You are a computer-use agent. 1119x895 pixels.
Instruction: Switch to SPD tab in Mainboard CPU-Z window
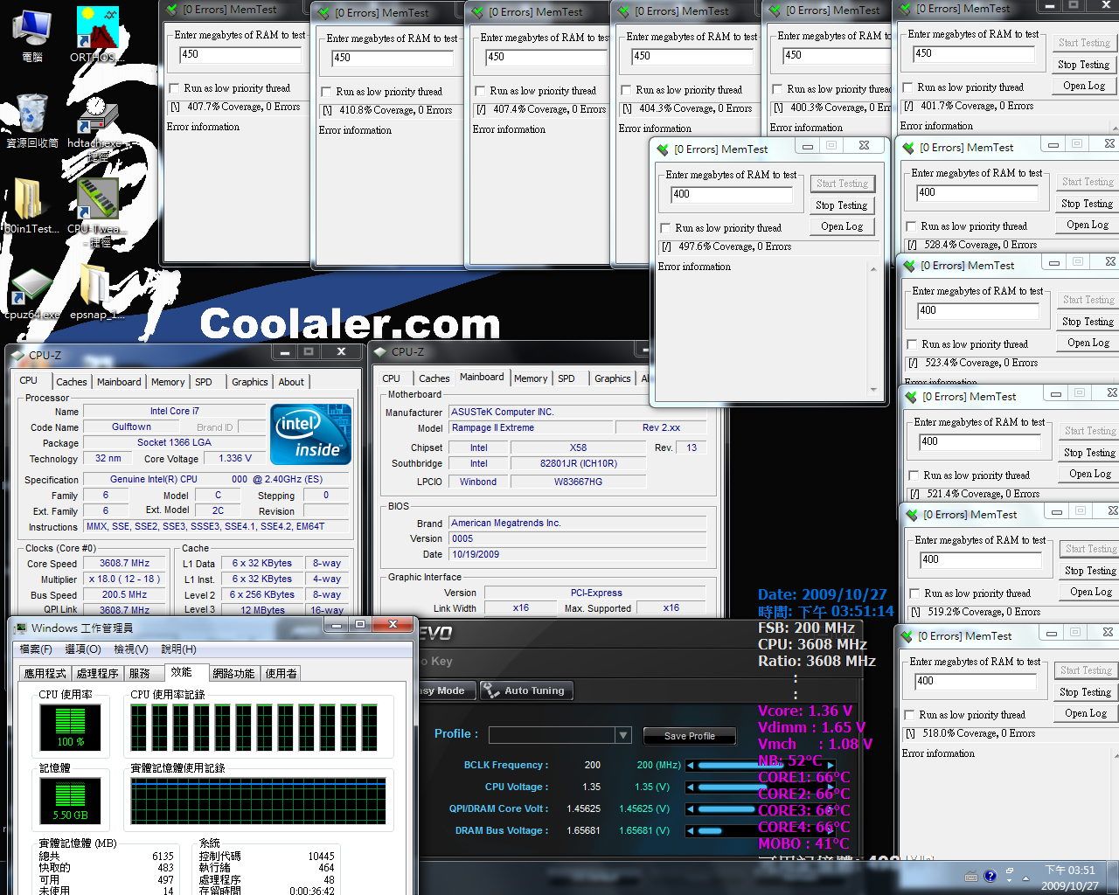566,378
